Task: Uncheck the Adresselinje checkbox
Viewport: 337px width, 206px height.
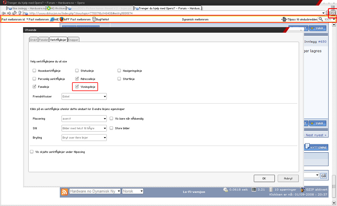Action: click(77, 78)
